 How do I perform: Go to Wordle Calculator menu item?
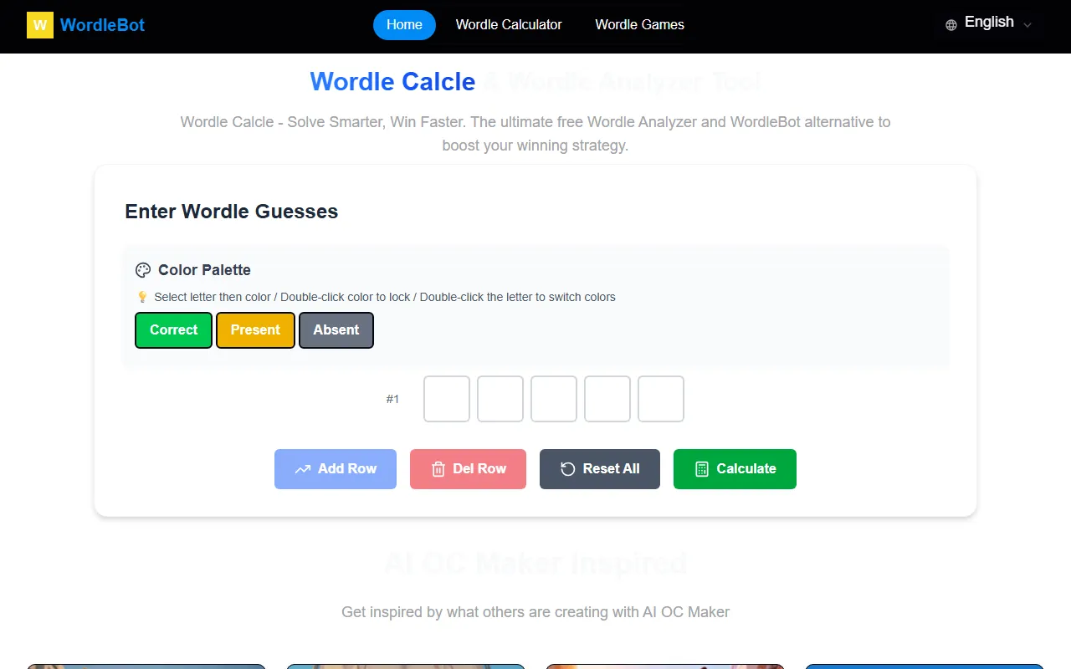click(509, 25)
